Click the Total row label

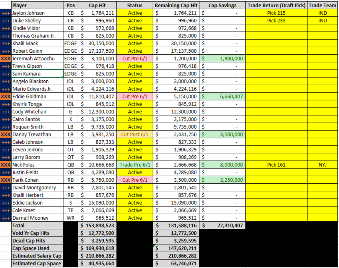pos(37,226)
